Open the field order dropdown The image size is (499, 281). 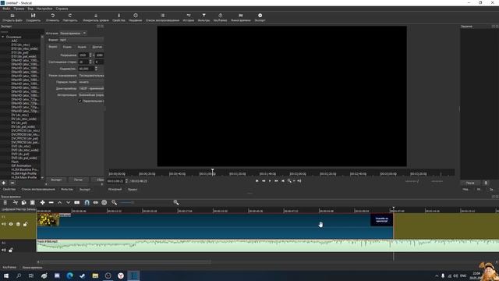tap(91, 82)
